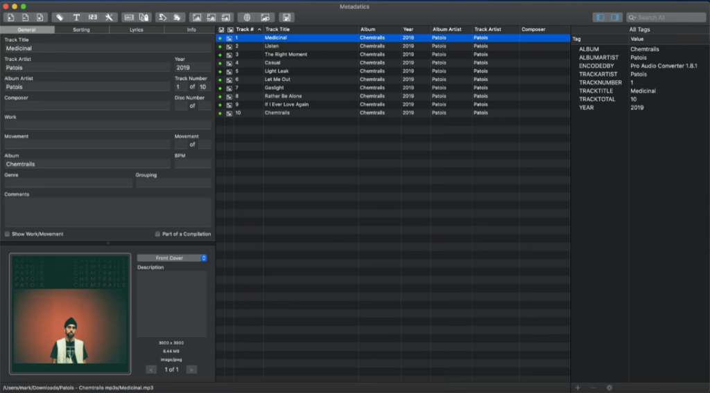Select the ENCODEDBY tag row
710x393 pixels.
tap(640, 66)
